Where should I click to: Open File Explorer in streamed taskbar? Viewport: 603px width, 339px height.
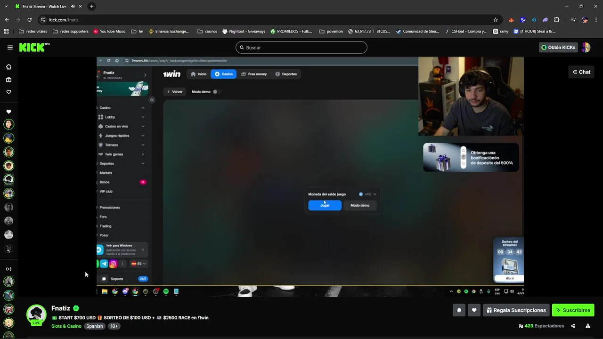[105, 291]
